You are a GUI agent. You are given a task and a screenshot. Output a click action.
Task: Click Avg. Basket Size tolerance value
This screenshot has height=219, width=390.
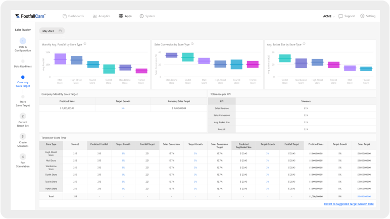306,122
